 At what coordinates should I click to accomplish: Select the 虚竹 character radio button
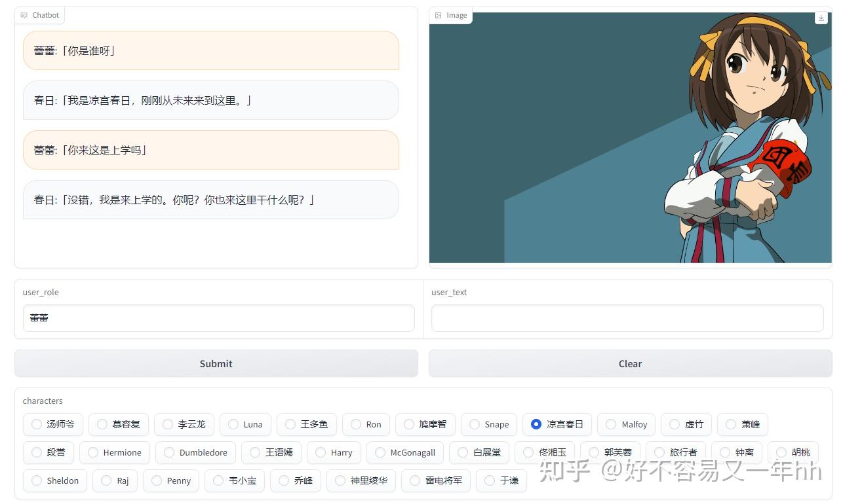click(674, 424)
